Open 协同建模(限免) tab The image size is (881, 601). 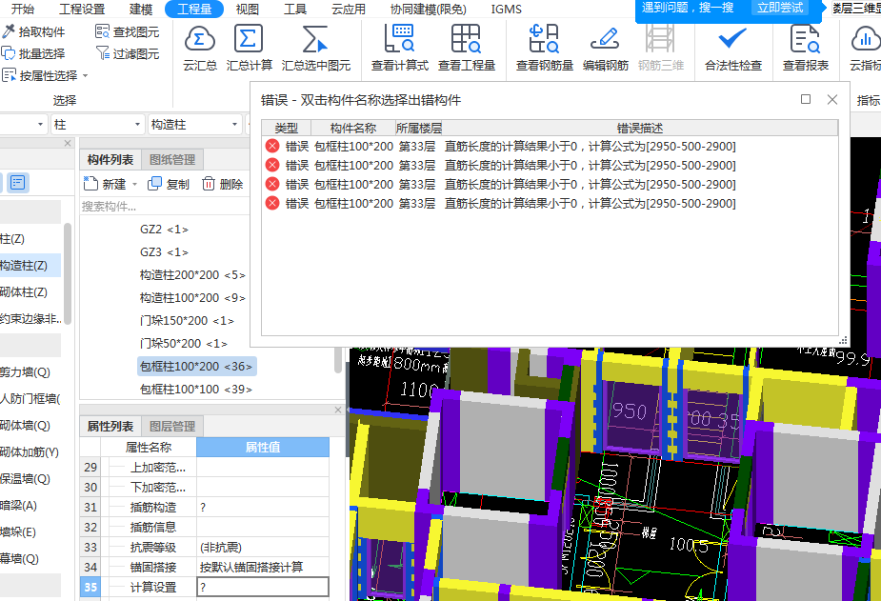(429, 9)
